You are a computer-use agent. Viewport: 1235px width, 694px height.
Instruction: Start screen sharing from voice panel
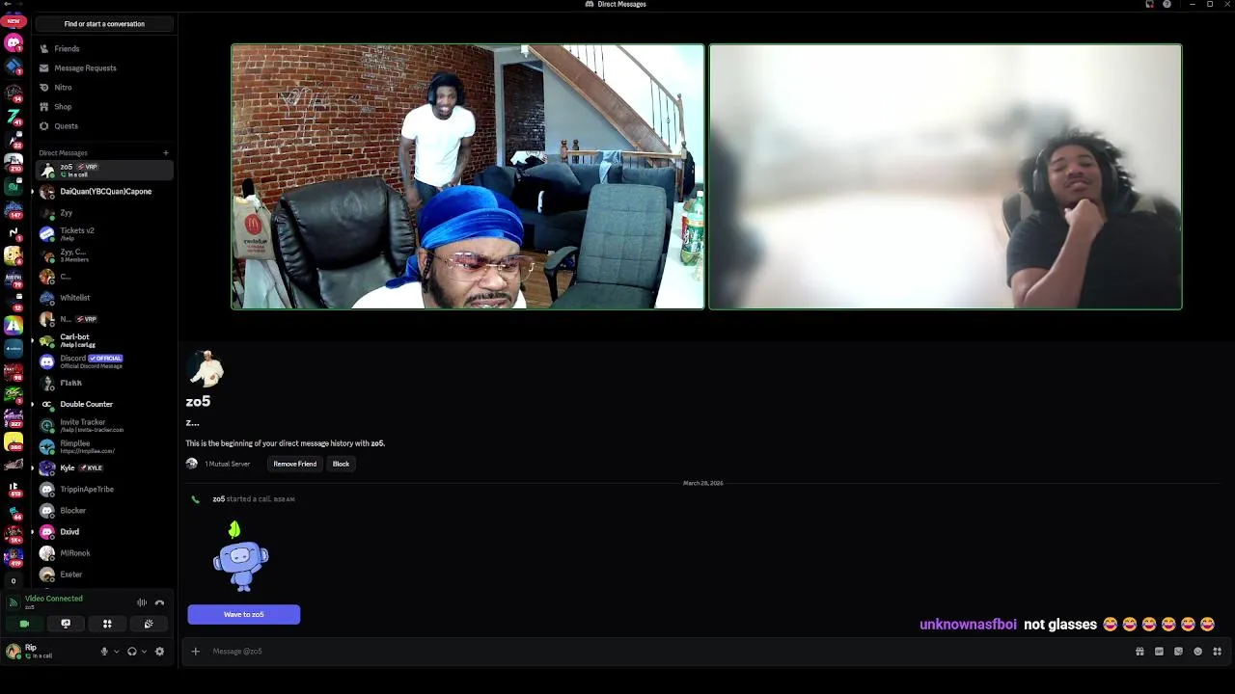(x=66, y=624)
